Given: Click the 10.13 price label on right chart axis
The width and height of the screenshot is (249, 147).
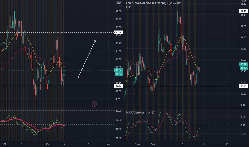Looking at the screenshot, I should point(243,86).
